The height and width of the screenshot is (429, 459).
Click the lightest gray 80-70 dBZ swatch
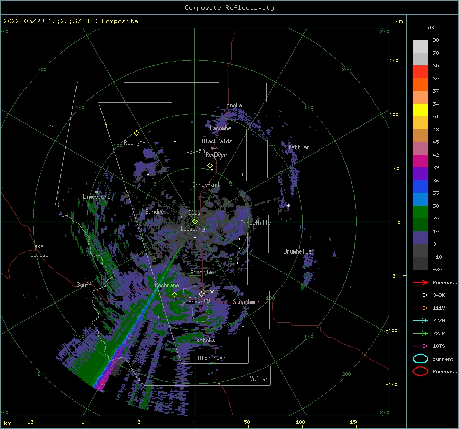[x=420, y=46]
